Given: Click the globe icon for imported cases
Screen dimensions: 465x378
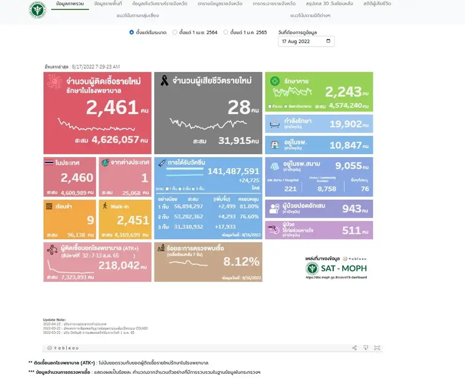Looking at the screenshot, I should click(106, 163).
